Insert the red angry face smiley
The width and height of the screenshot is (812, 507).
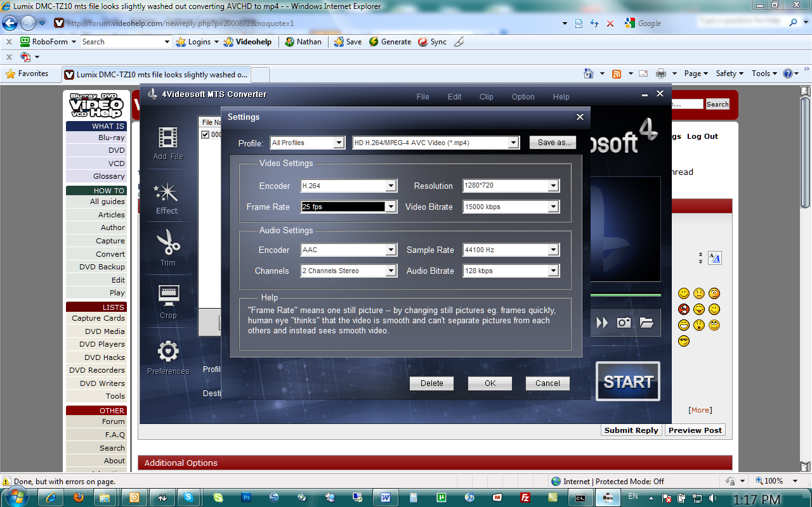pos(683,309)
